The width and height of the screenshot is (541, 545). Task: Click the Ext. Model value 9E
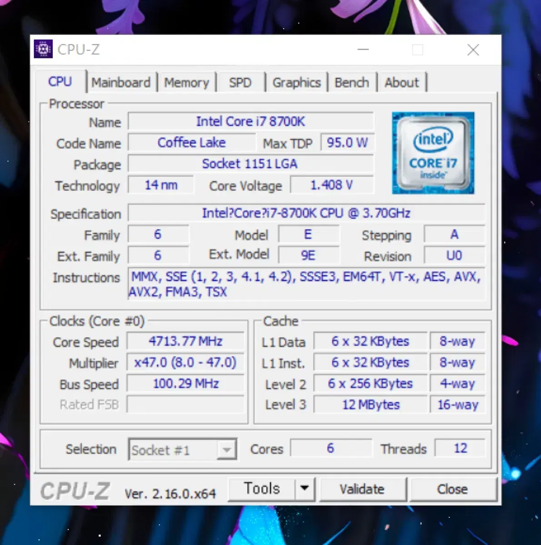(x=308, y=255)
